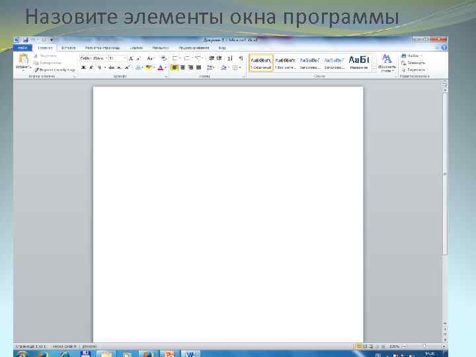Click the 100% zoom level button
This screenshot has width=476, height=357.
pos(394,346)
